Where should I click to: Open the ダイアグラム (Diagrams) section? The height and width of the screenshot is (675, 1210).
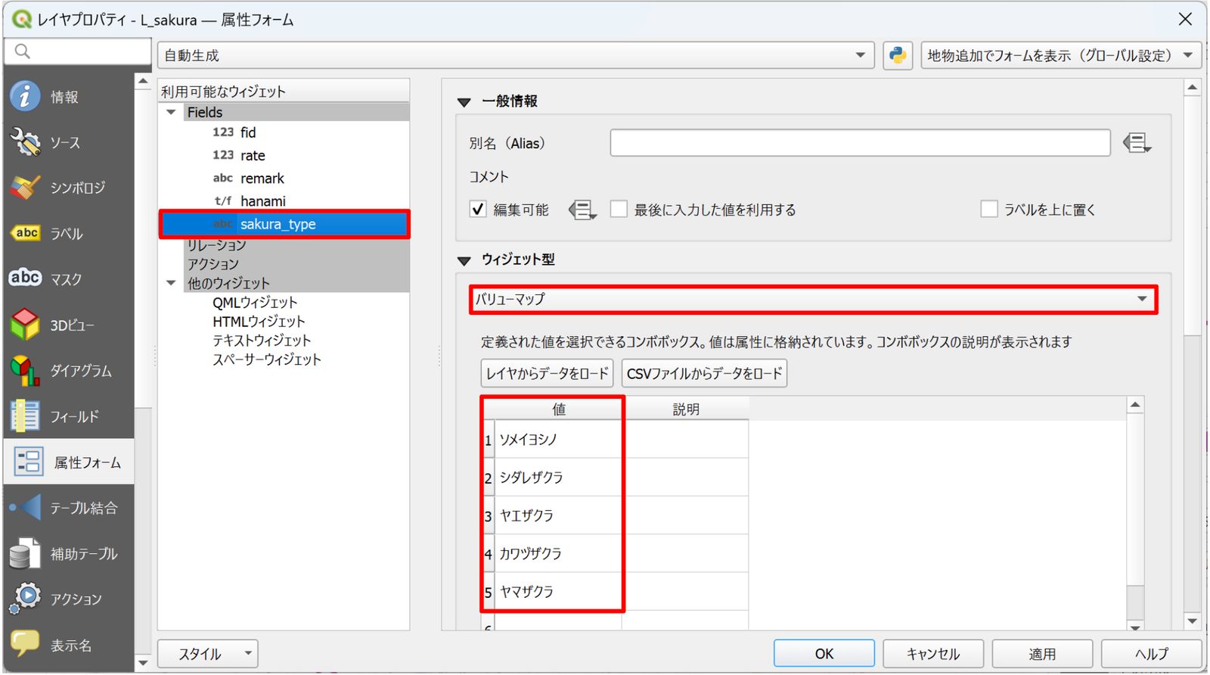[68, 371]
